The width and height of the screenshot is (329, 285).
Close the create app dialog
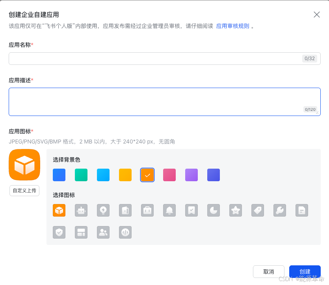(x=317, y=15)
